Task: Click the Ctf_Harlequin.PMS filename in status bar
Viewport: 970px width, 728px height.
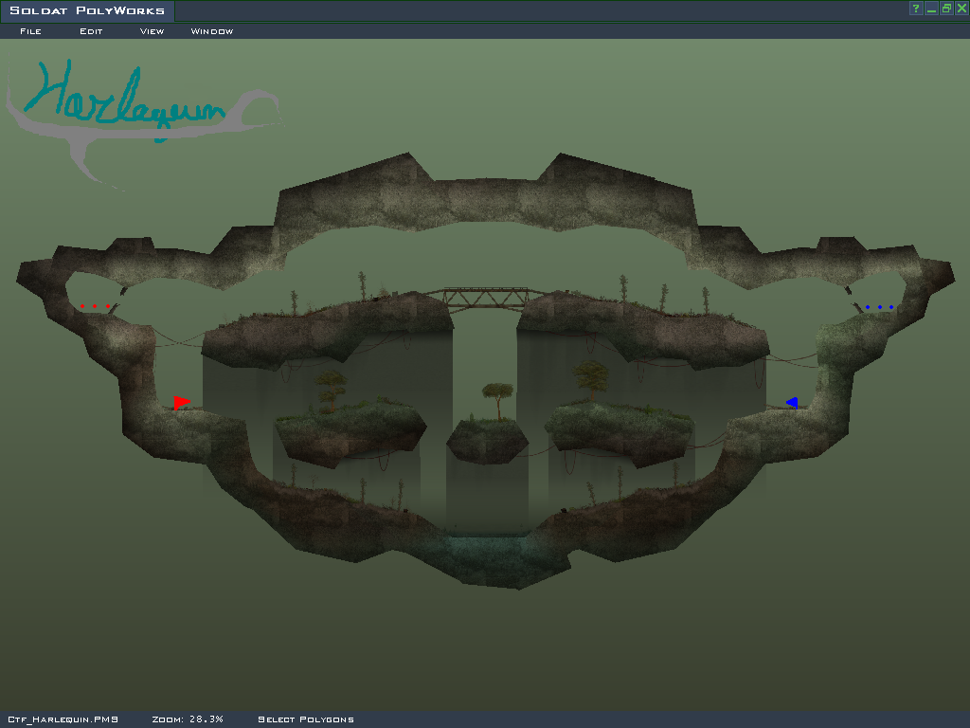Action: [x=63, y=719]
